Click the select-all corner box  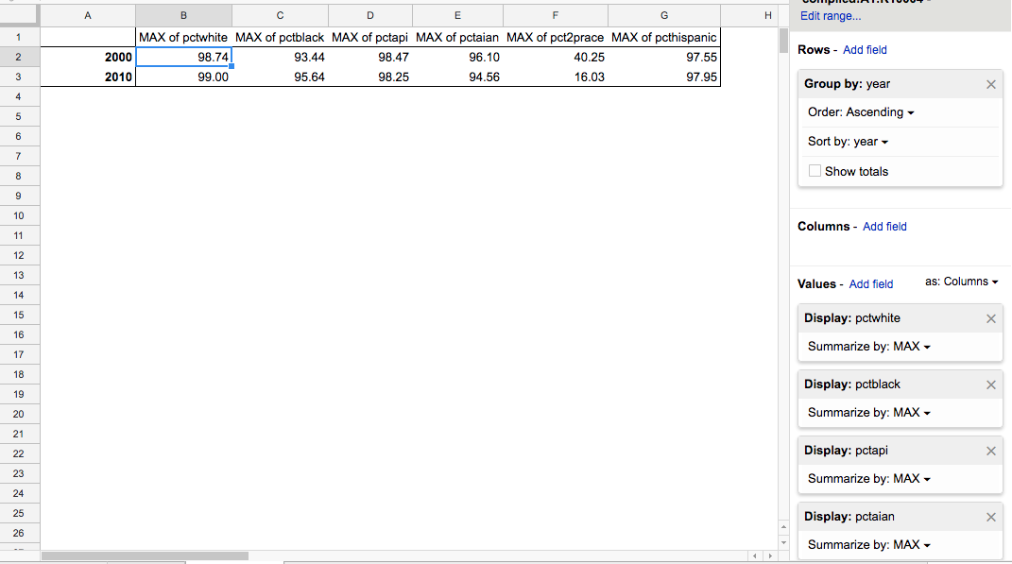coord(19,15)
